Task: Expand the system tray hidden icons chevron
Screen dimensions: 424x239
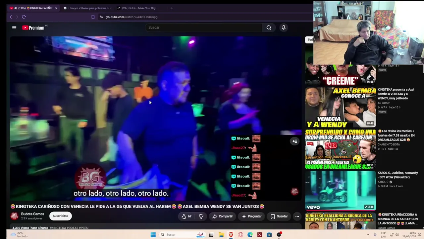Action: click(368, 235)
